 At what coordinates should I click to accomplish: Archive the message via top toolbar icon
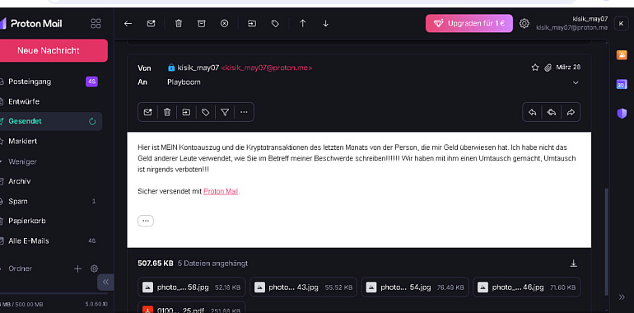[202, 23]
